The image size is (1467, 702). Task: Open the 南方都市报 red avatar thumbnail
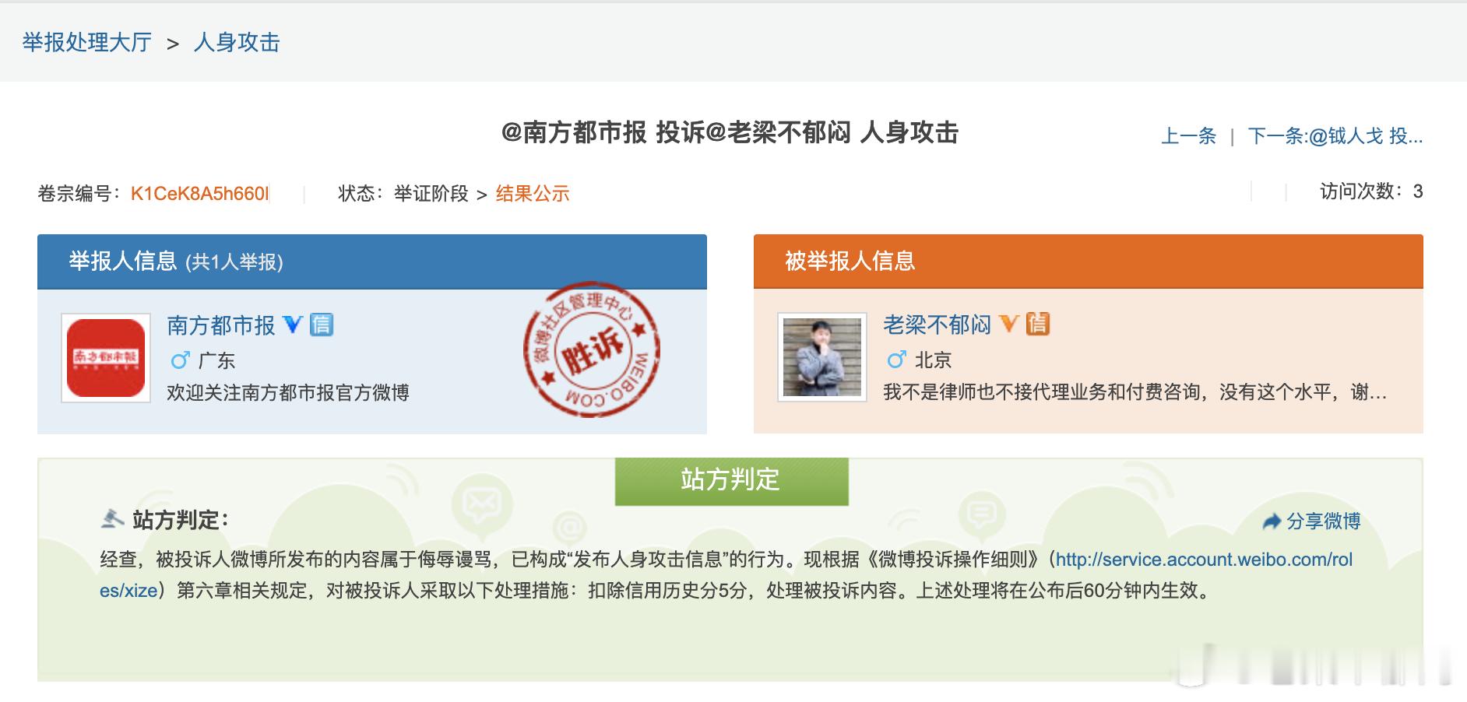click(106, 358)
